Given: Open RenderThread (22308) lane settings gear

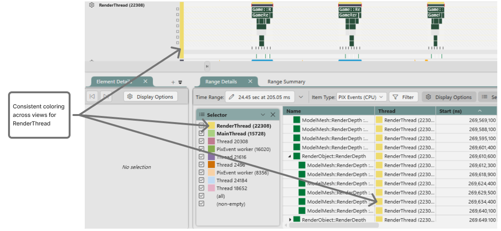Looking at the screenshot, I should (92, 5).
